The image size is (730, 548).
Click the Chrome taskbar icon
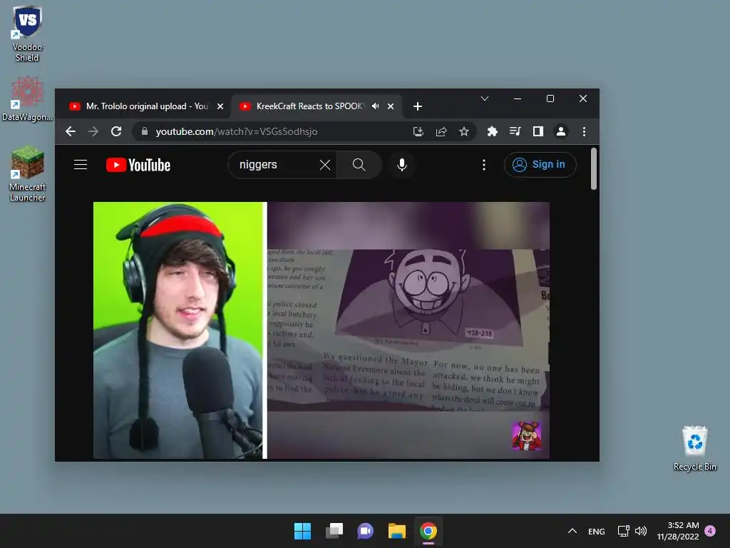[428, 531]
